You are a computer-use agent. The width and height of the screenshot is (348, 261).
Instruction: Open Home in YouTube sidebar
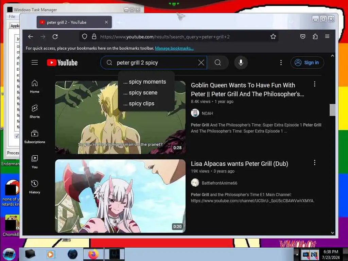35,87
